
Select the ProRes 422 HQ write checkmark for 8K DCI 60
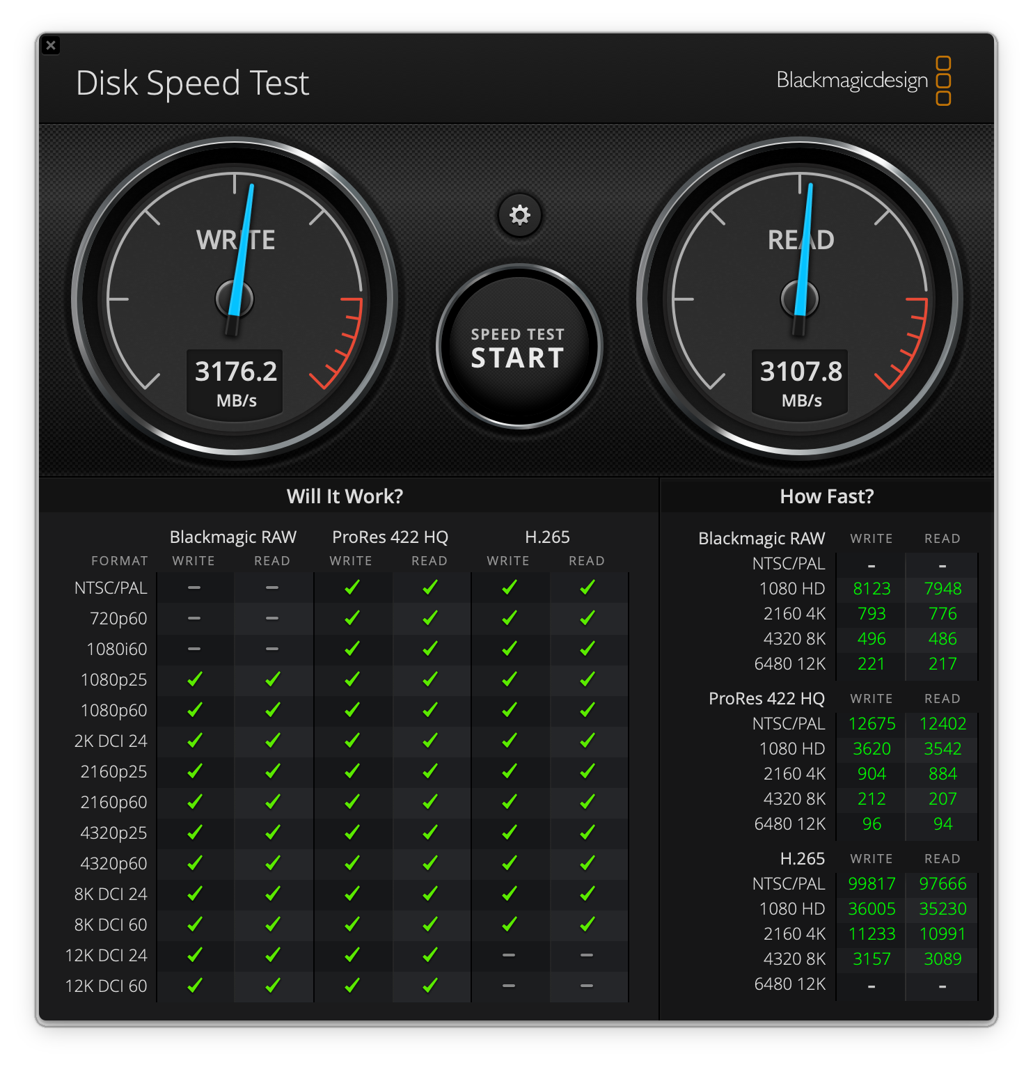(x=353, y=924)
